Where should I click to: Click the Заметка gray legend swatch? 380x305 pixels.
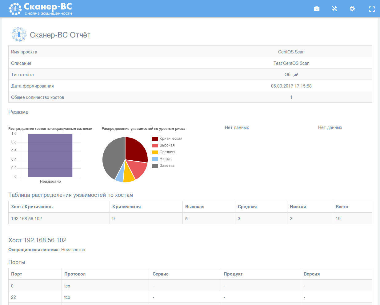coord(155,166)
